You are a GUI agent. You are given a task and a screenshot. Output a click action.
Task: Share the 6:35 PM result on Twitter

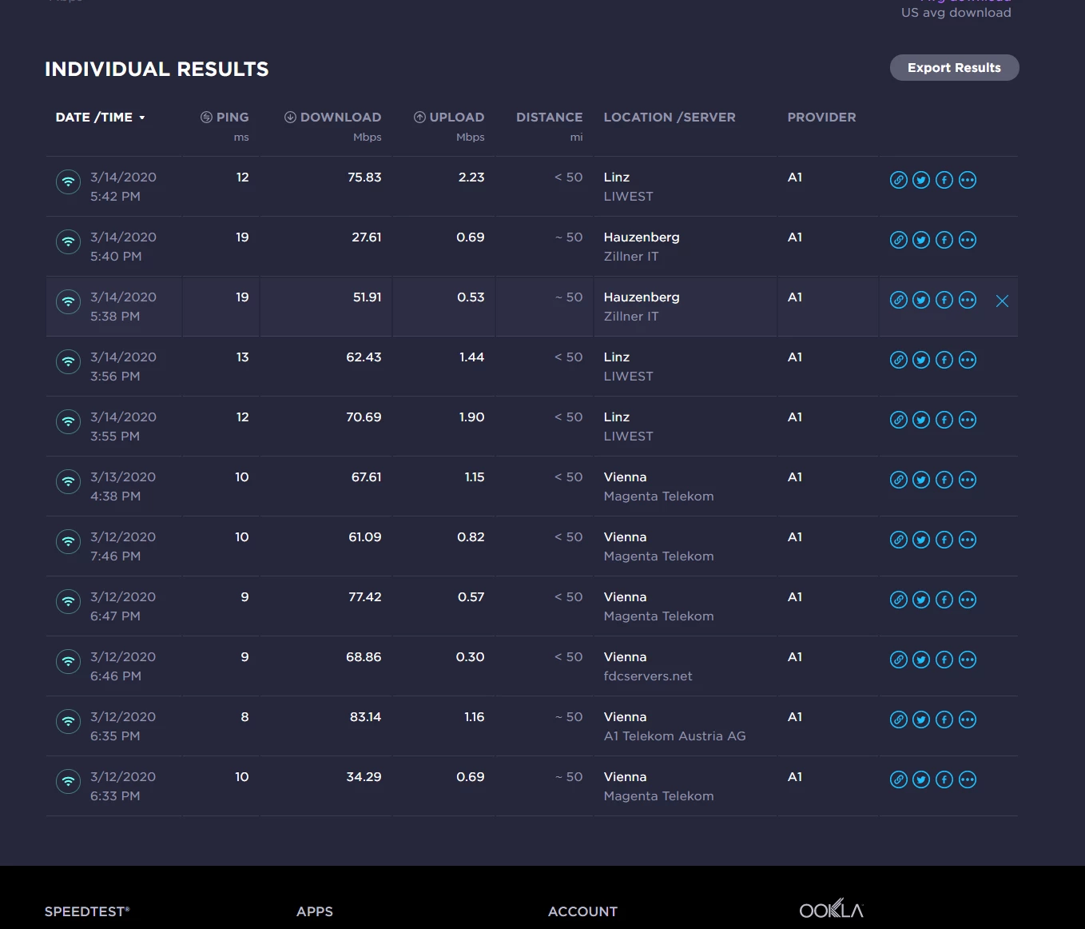pyautogui.click(x=921, y=720)
